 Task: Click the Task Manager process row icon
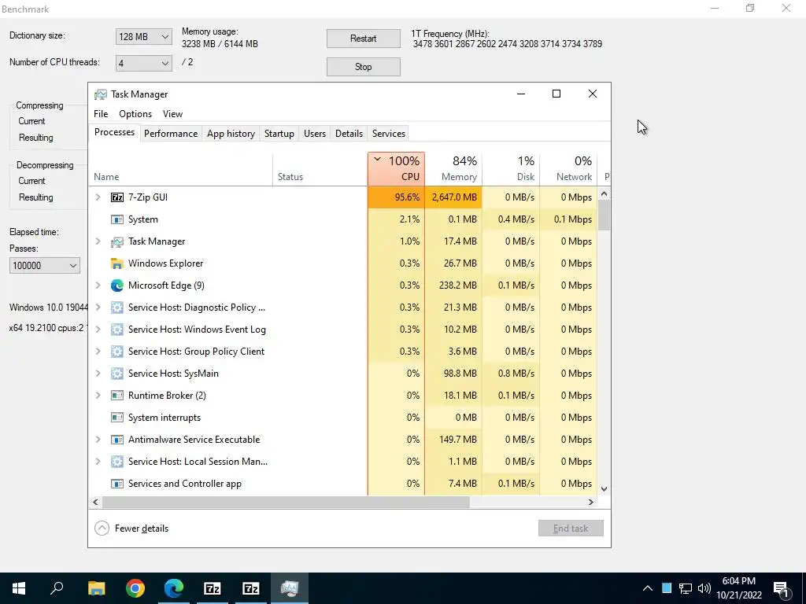pyautogui.click(x=117, y=241)
